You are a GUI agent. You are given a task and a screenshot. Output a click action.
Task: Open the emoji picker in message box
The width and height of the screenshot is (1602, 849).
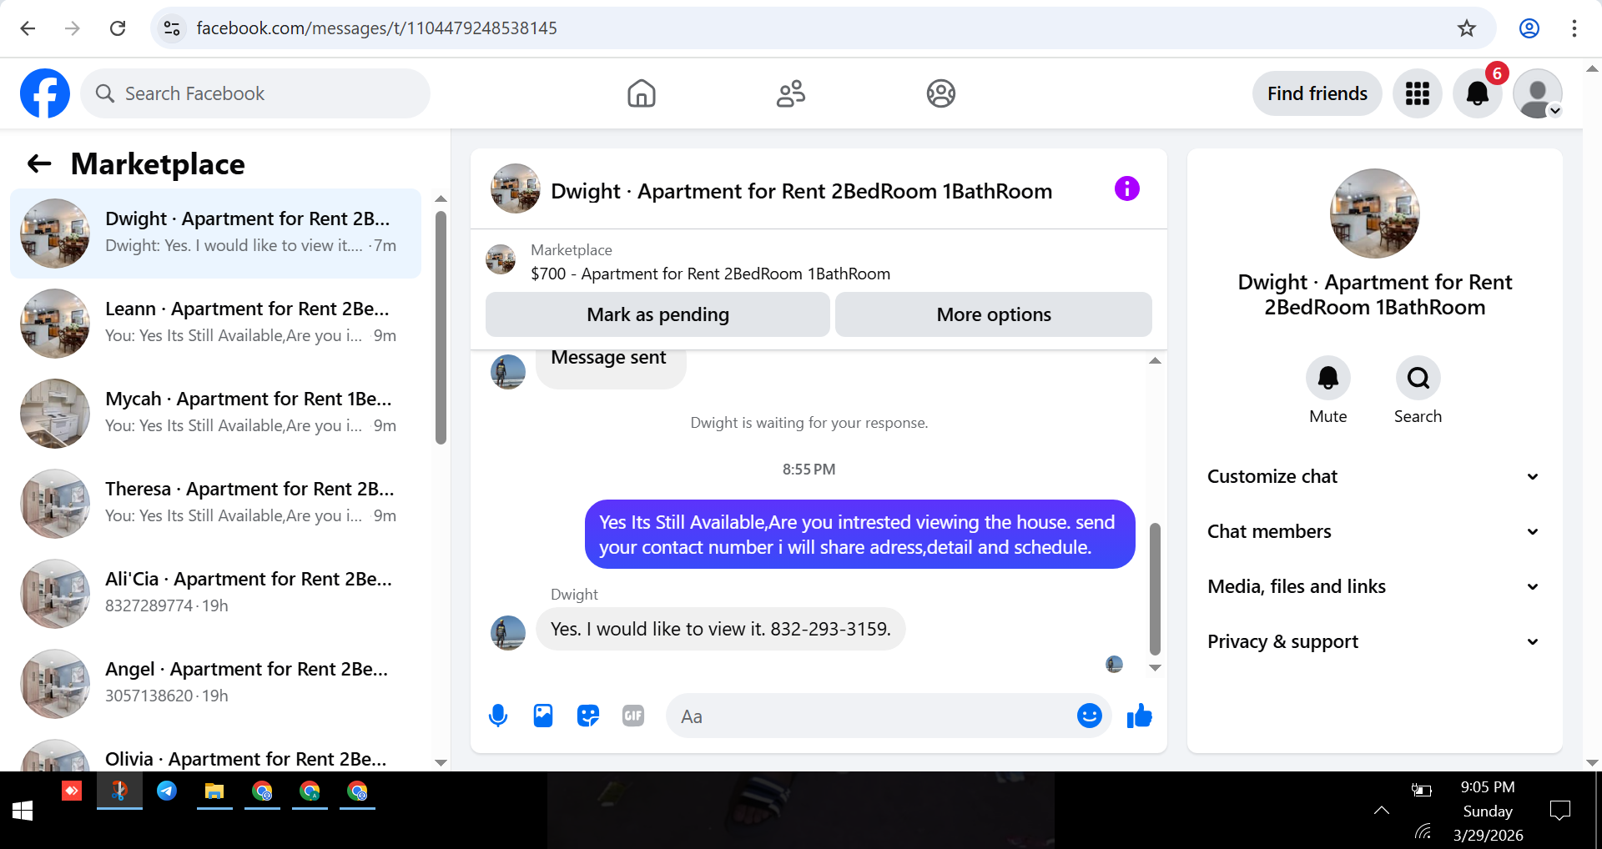click(1090, 716)
